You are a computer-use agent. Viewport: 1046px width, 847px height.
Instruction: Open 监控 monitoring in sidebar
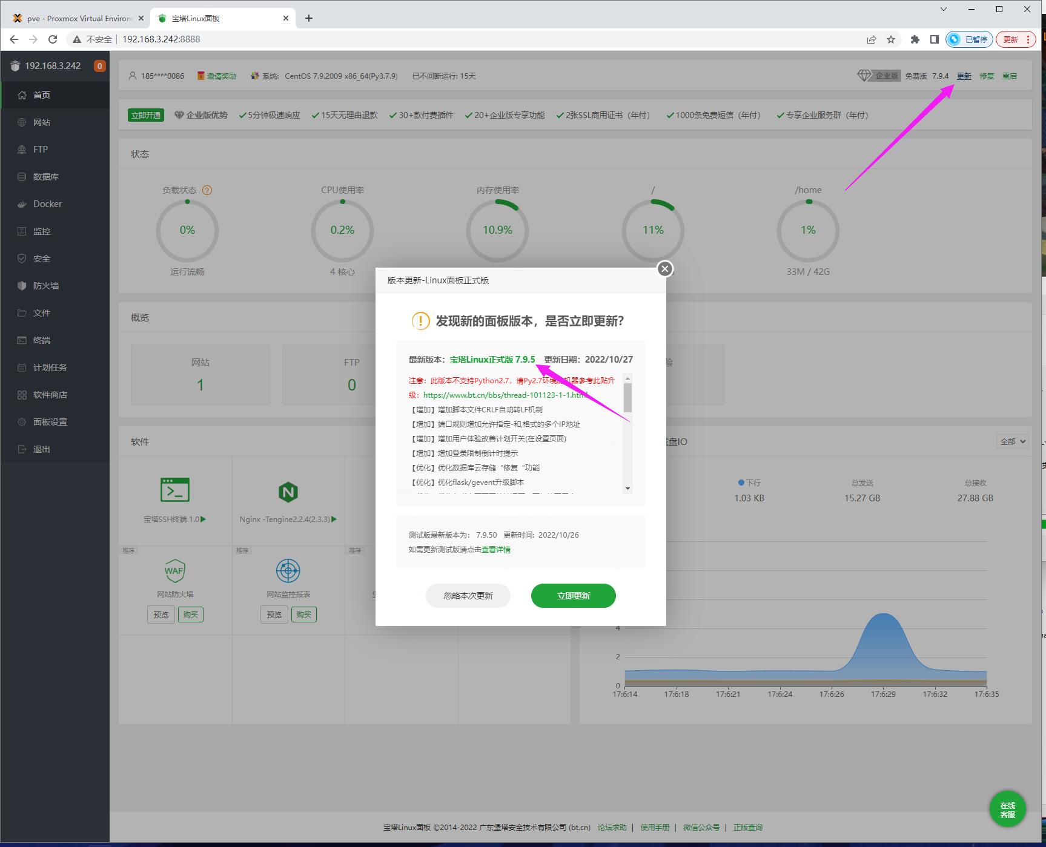pyautogui.click(x=55, y=231)
